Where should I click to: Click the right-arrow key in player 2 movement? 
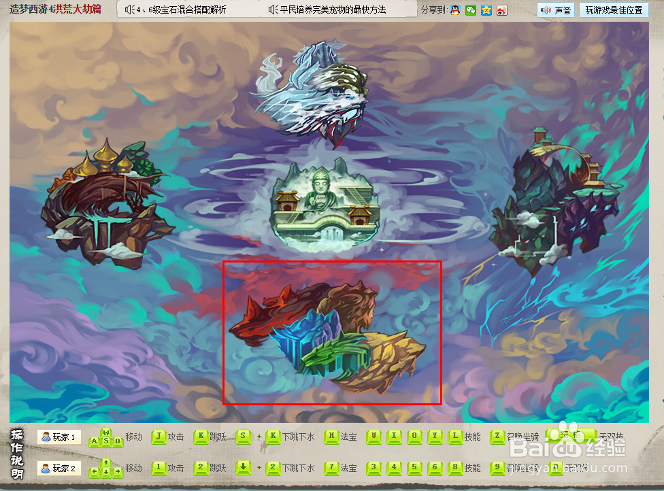click(x=118, y=473)
